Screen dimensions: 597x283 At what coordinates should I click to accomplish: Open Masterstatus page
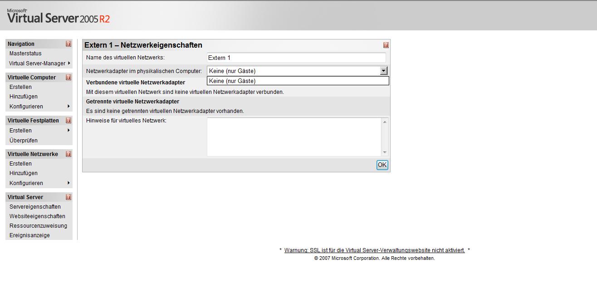(x=25, y=54)
